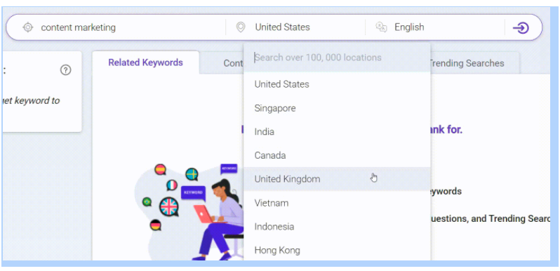Click the Brazilian flag speech bubble
Viewport: 560px width, 271px height.
pos(147,201)
